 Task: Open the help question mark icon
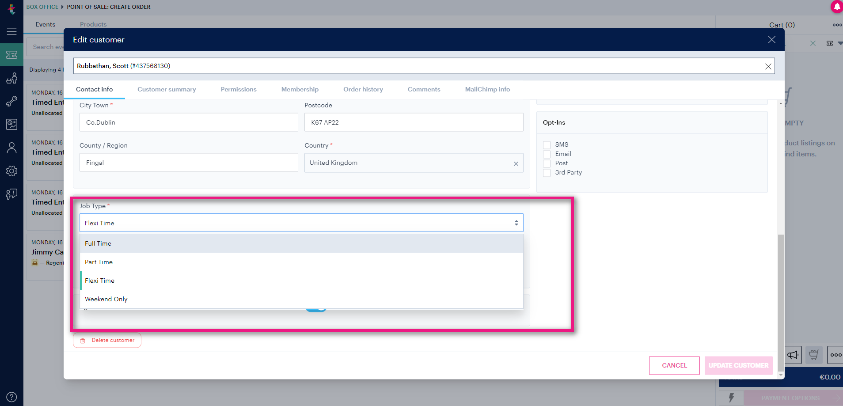[x=11, y=397]
